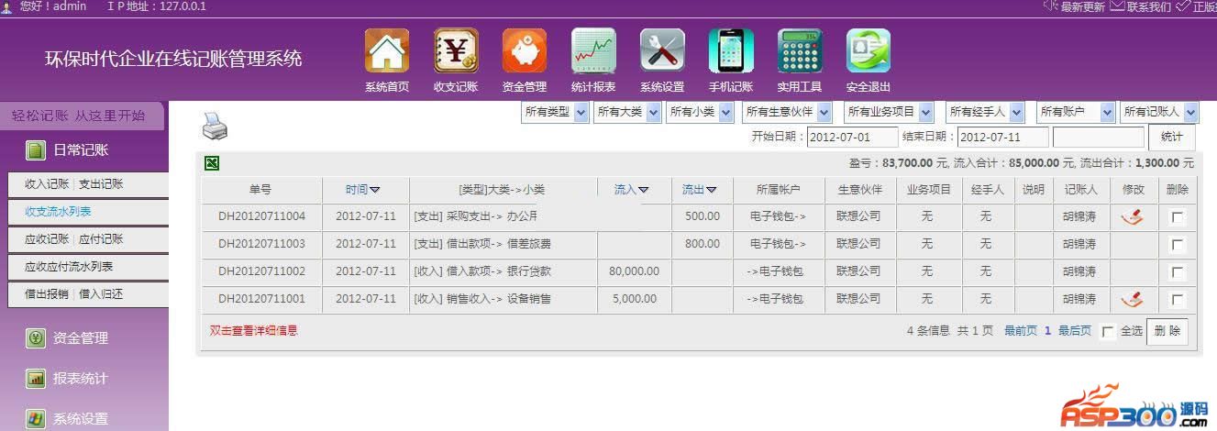Image resolution: width=1217 pixels, height=431 pixels.
Task: Go to 最后页 last page link
Action: pos(1075,330)
